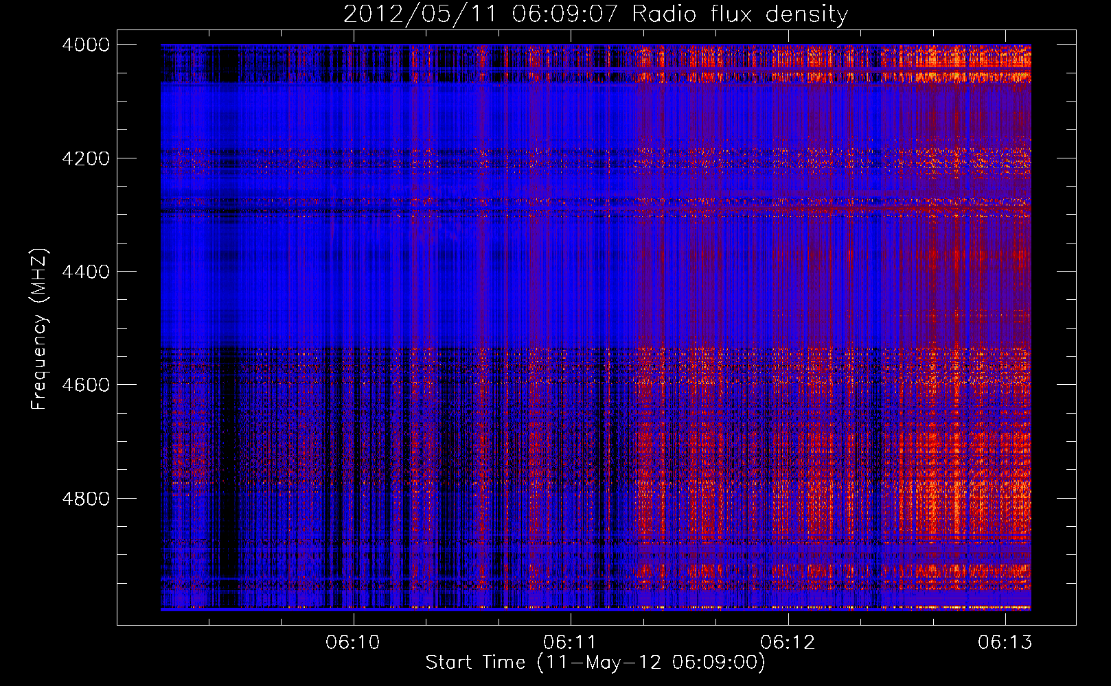
Task: Select the 4400 frequency axis label
Action: point(86,272)
